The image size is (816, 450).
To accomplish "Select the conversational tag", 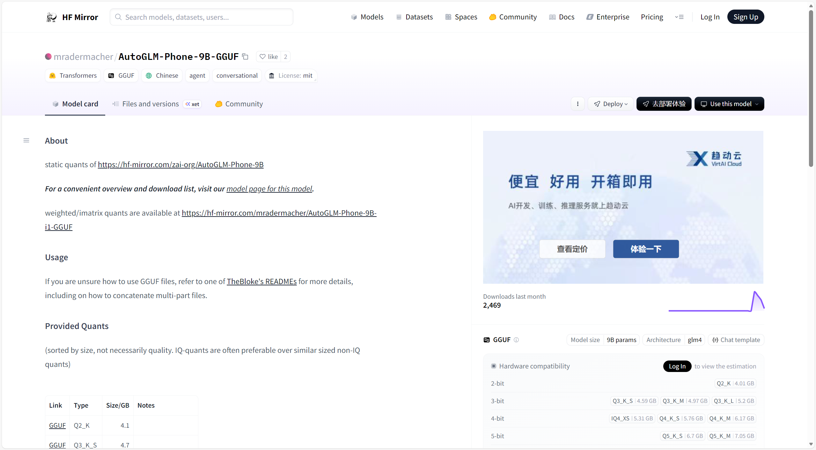I will (237, 75).
